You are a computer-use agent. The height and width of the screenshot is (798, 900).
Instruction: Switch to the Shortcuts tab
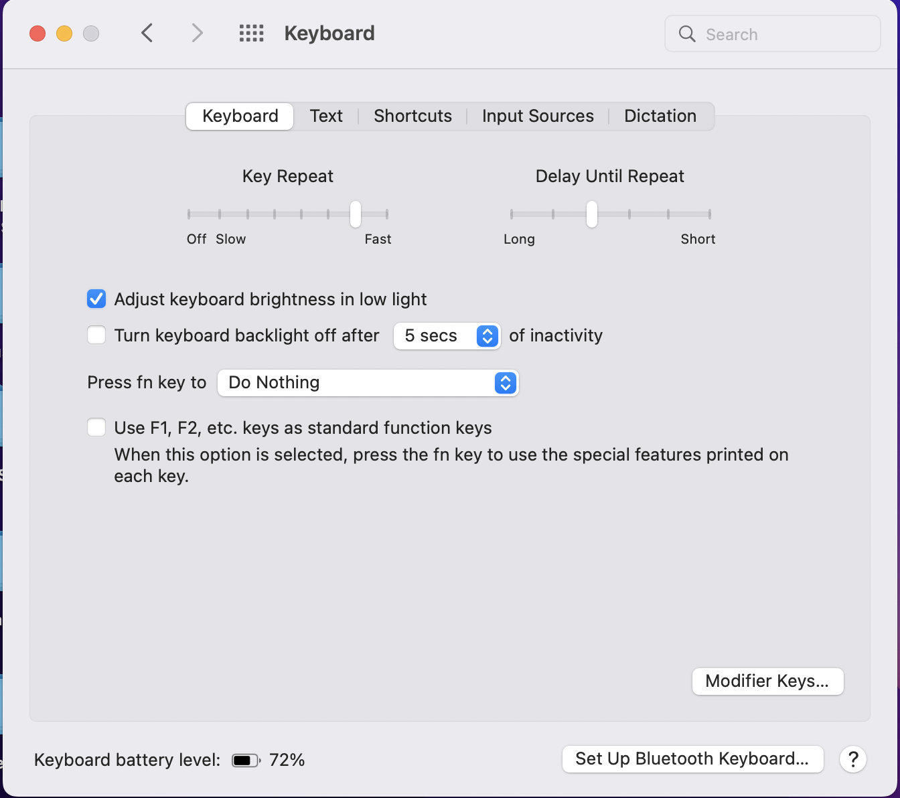412,116
